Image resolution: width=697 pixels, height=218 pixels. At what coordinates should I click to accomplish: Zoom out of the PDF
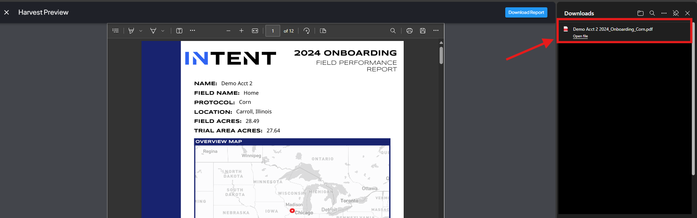tap(228, 31)
